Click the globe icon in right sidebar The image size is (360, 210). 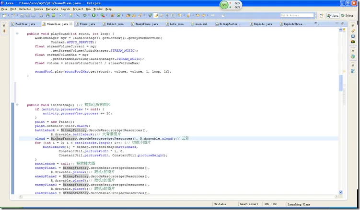(353, 56)
